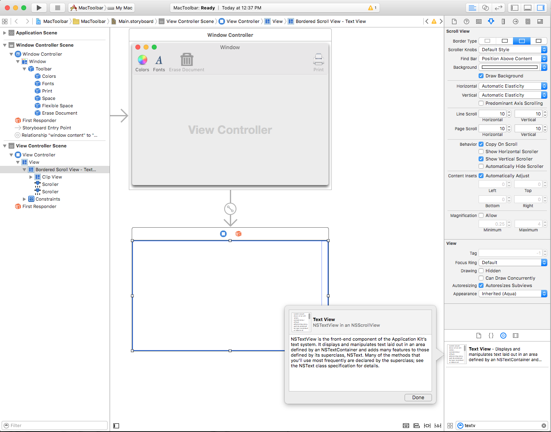Open the Size inspector ruler tab
The image size is (551, 432).
point(503,21)
